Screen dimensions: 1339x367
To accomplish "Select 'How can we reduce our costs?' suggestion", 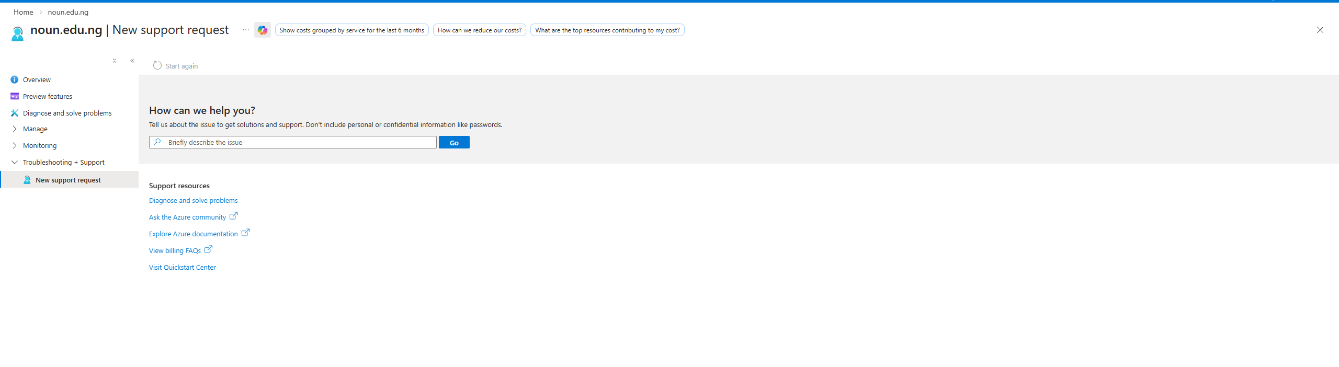I will tap(479, 30).
